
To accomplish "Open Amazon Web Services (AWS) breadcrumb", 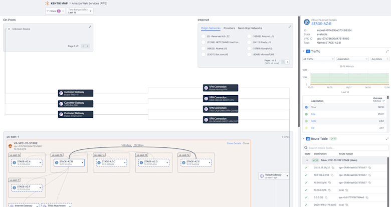I will click(90, 4).
